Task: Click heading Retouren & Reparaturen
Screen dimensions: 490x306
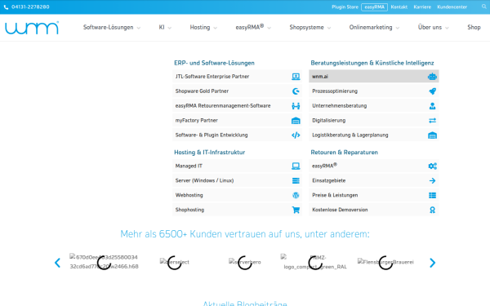Action: click(344, 153)
